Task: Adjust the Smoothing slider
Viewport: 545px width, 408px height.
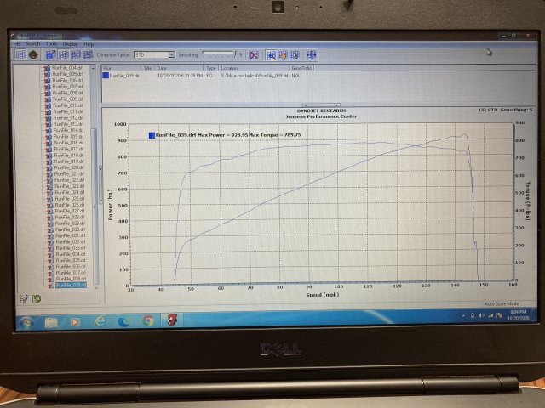Action: 217,54
